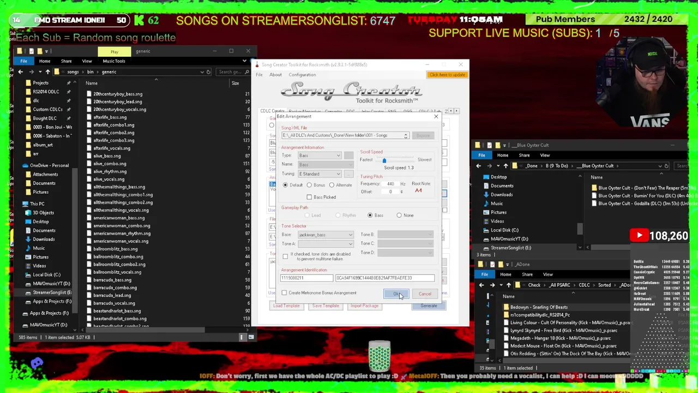Open Custom CDLCs folder in sidebar
This screenshot has height=393, width=698.
[47, 109]
